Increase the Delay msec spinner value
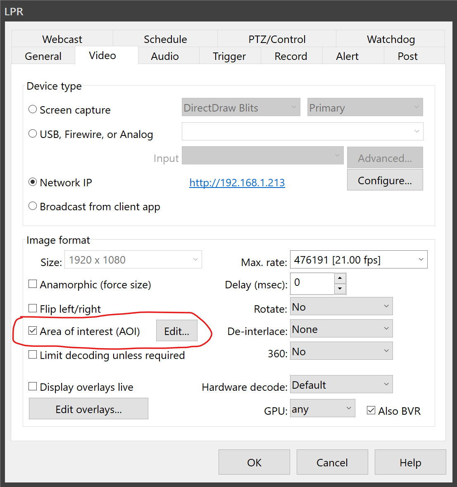 click(340, 278)
